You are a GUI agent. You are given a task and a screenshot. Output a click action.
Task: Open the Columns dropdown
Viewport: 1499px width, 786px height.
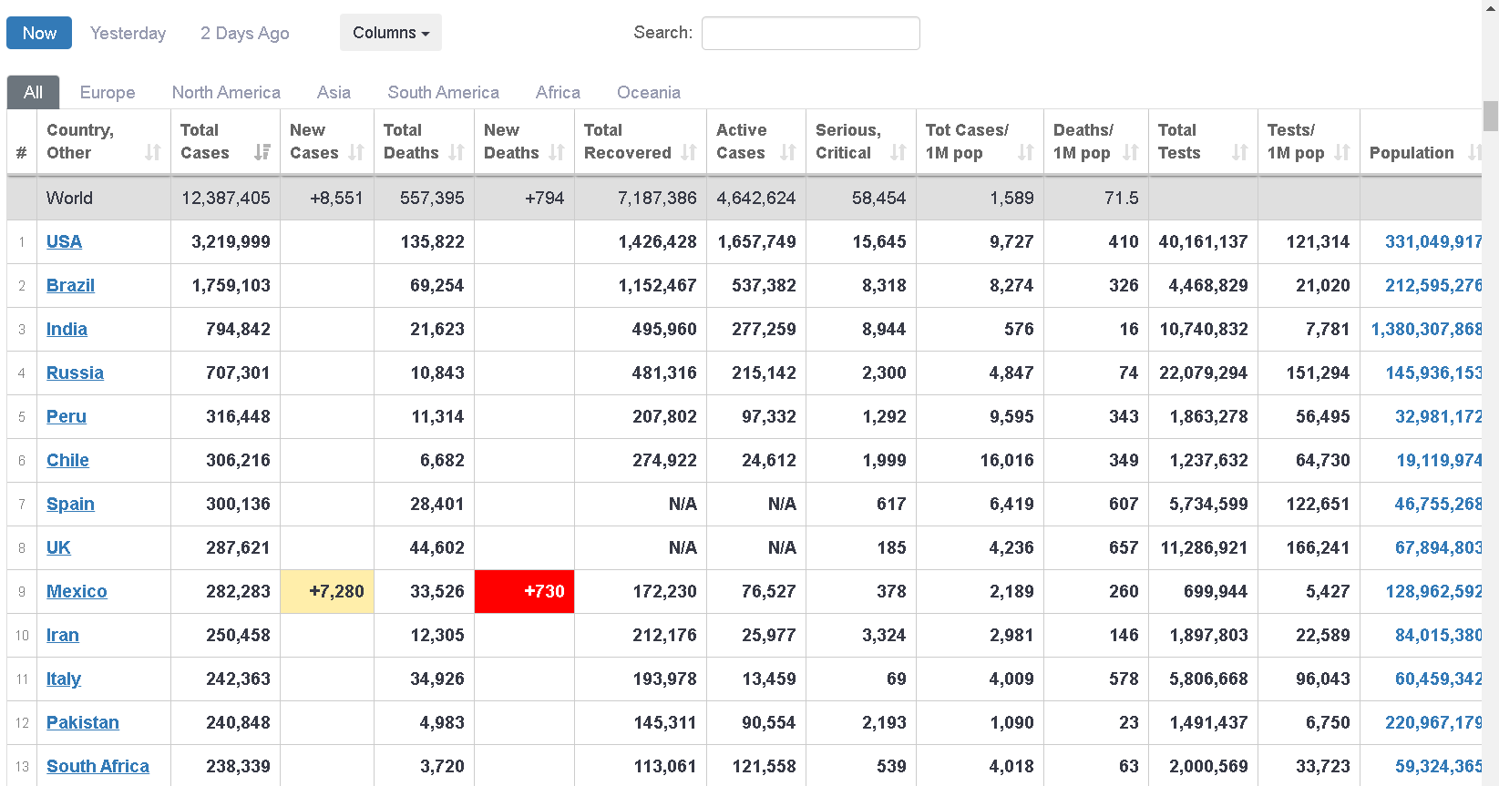click(391, 33)
